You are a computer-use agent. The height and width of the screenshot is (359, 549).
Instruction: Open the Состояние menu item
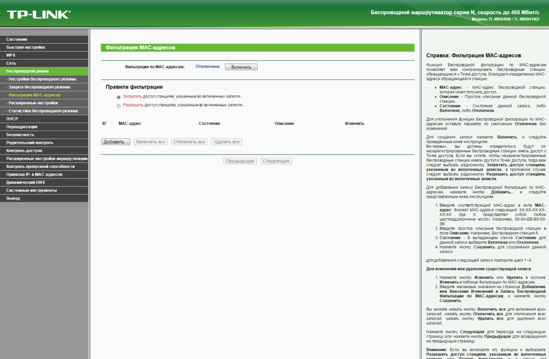point(17,39)
